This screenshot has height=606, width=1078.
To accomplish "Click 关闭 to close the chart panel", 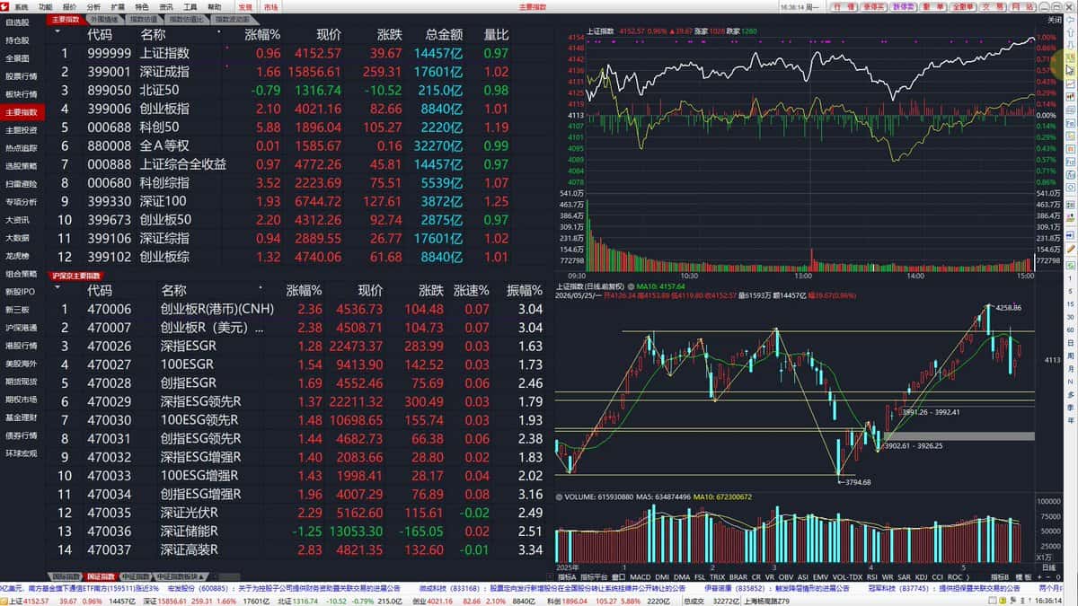I will tap(1056, 20).
